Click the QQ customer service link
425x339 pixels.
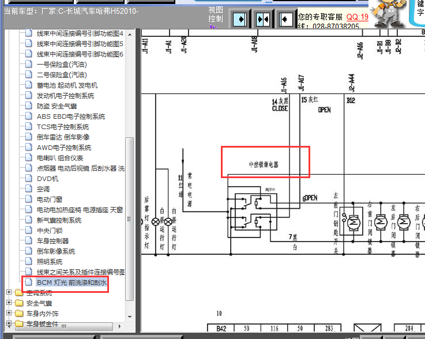(357, 17)
